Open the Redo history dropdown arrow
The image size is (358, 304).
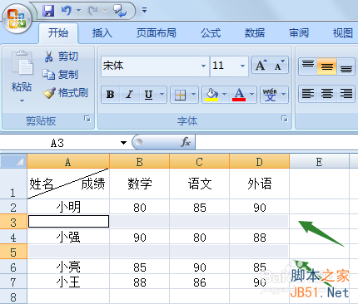coord(105,11)
